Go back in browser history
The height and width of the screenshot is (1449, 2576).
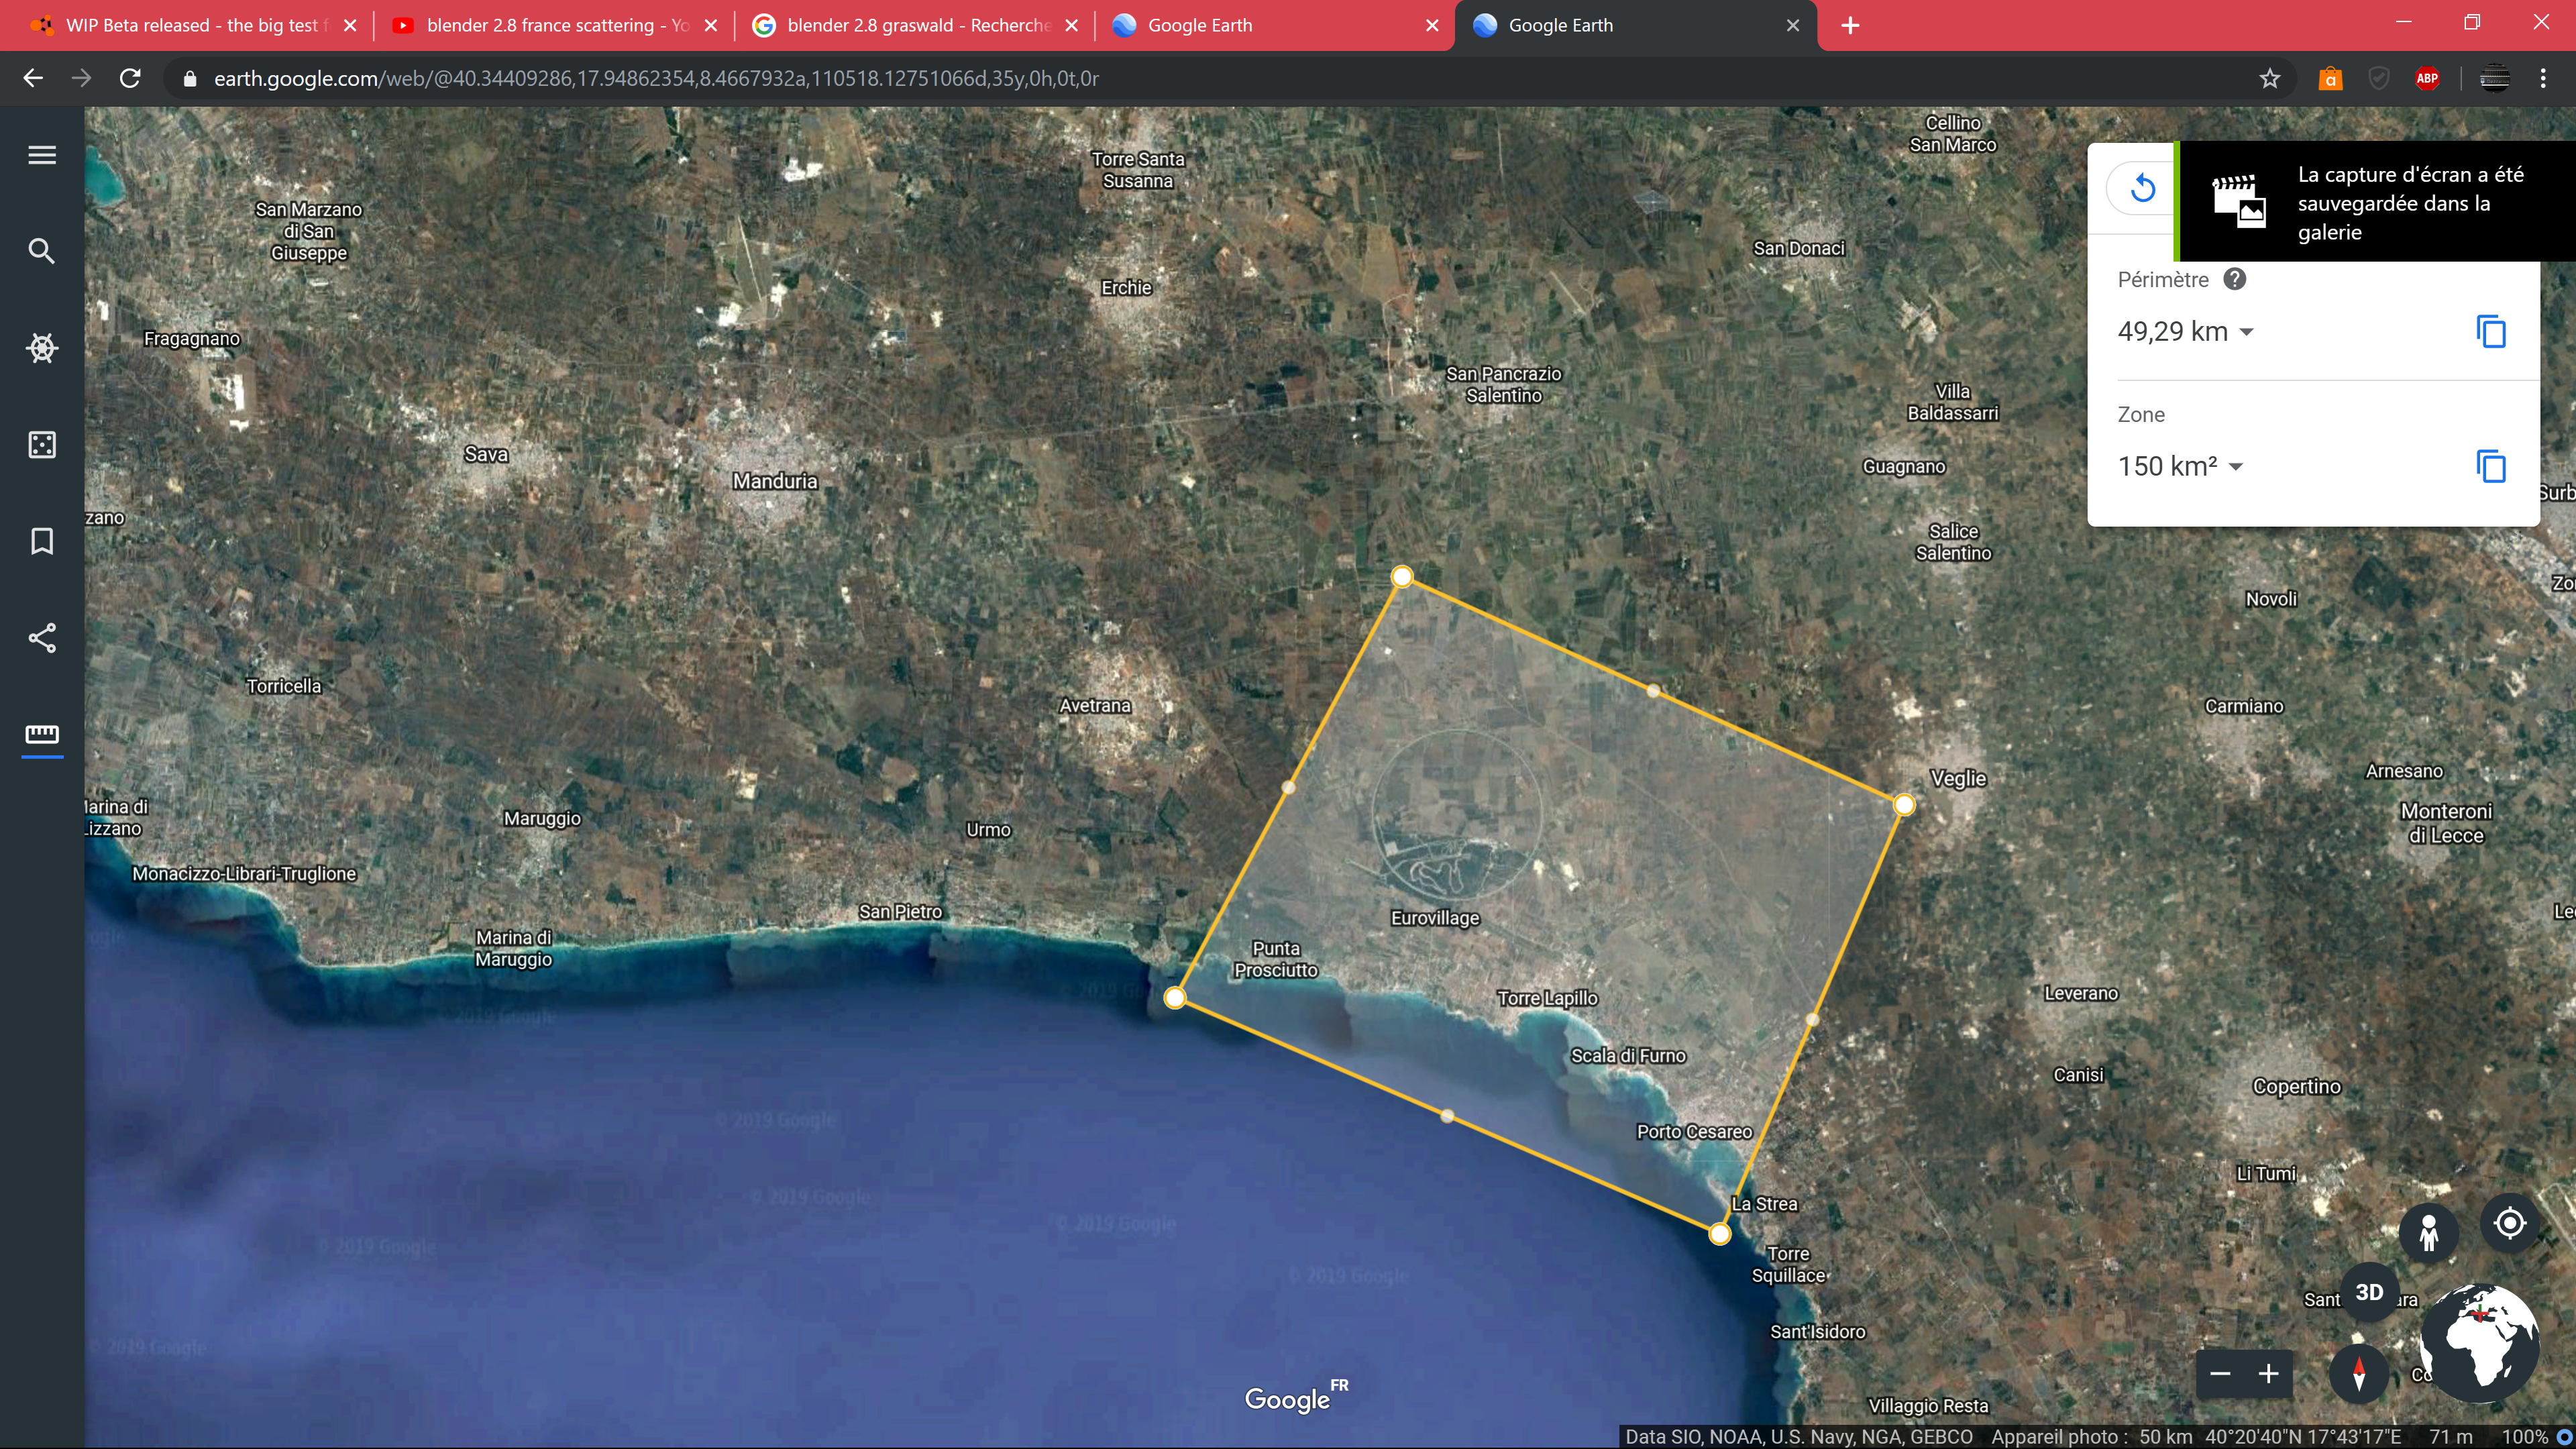coord(33,78)
